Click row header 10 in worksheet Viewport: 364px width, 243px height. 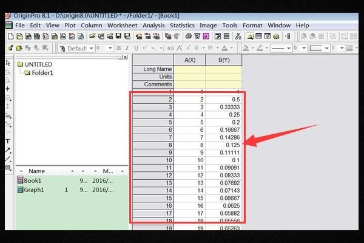click(x=153, y=160)
